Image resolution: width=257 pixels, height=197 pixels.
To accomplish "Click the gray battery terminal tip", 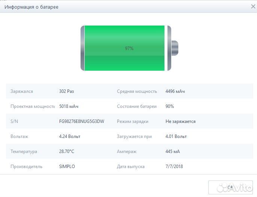I will click(175, 48).
